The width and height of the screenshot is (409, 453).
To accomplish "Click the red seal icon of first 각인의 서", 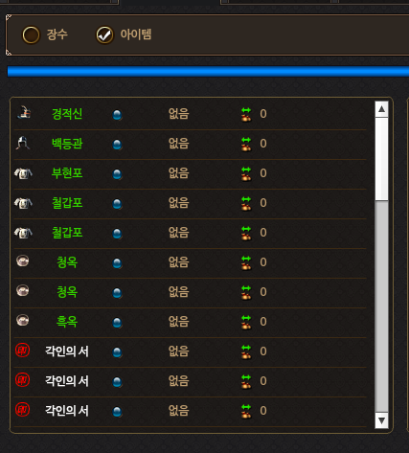I will pos(23,351).
